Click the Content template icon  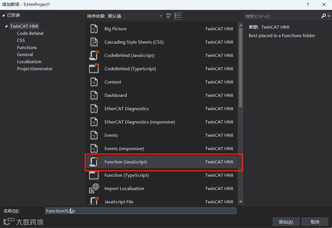pyautogui.click(x=94, y=82)
